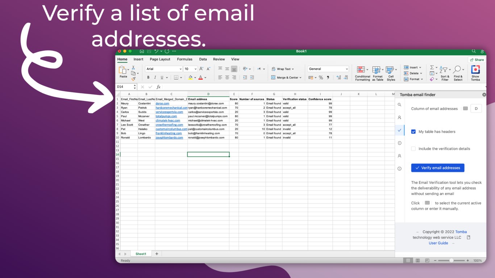Follow the Tomba copyright link
The image size is (495, 278).
(461, 232)
